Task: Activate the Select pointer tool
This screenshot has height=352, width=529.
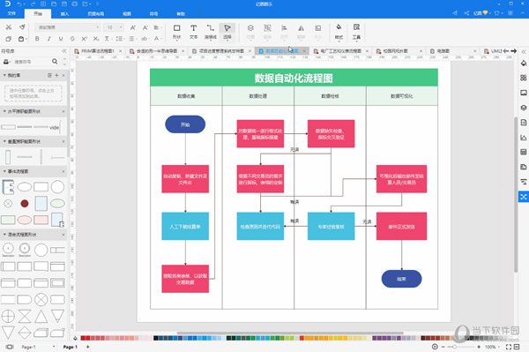Action: (227, 32)
